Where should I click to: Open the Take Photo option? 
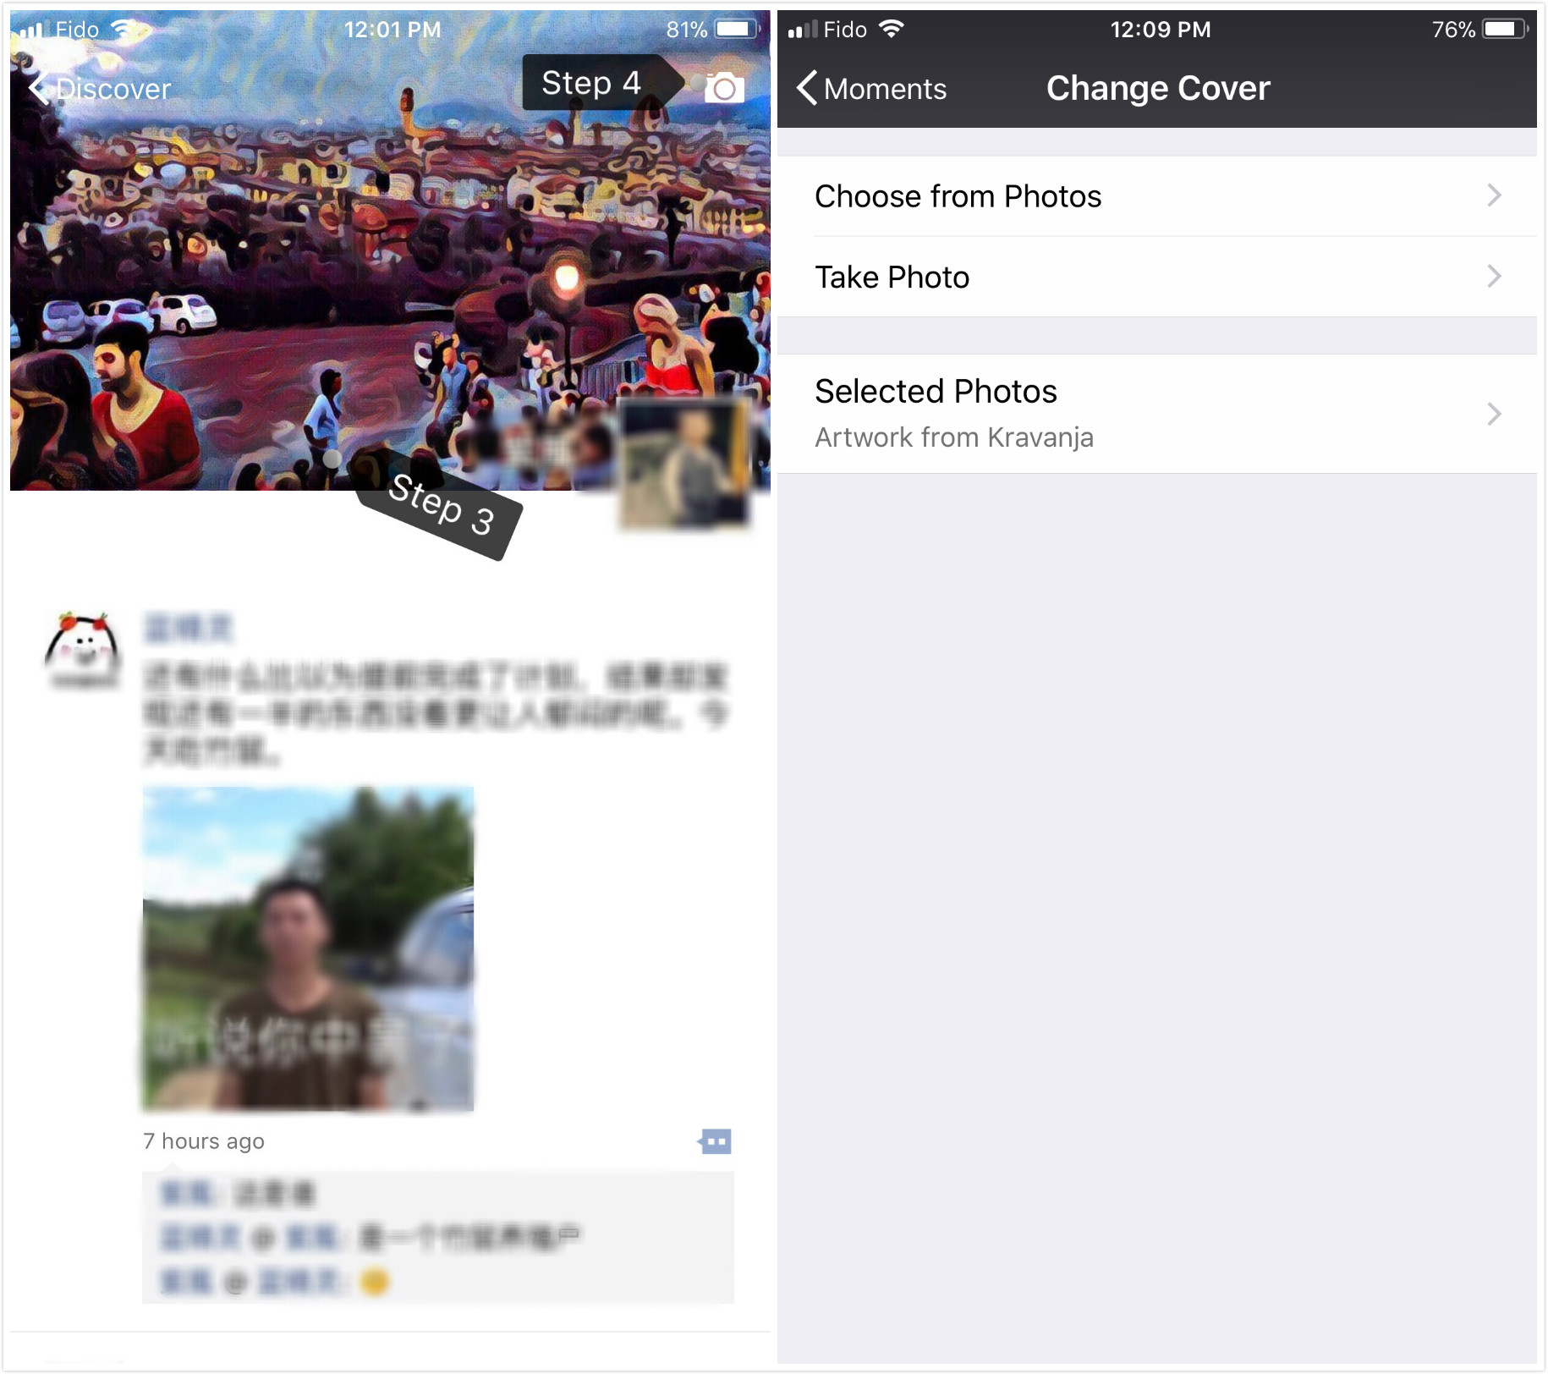click(1156, 277)
